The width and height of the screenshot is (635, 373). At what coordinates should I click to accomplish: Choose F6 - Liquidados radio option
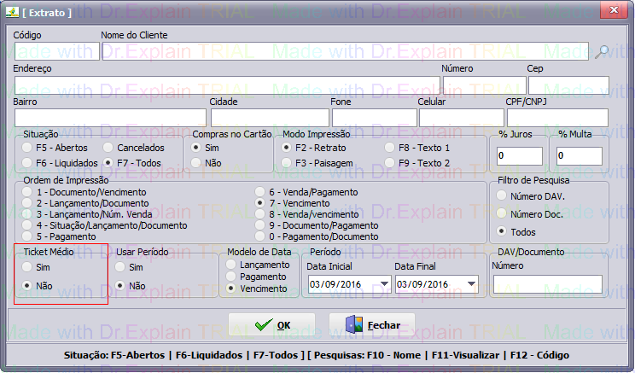tap(29, 162)
